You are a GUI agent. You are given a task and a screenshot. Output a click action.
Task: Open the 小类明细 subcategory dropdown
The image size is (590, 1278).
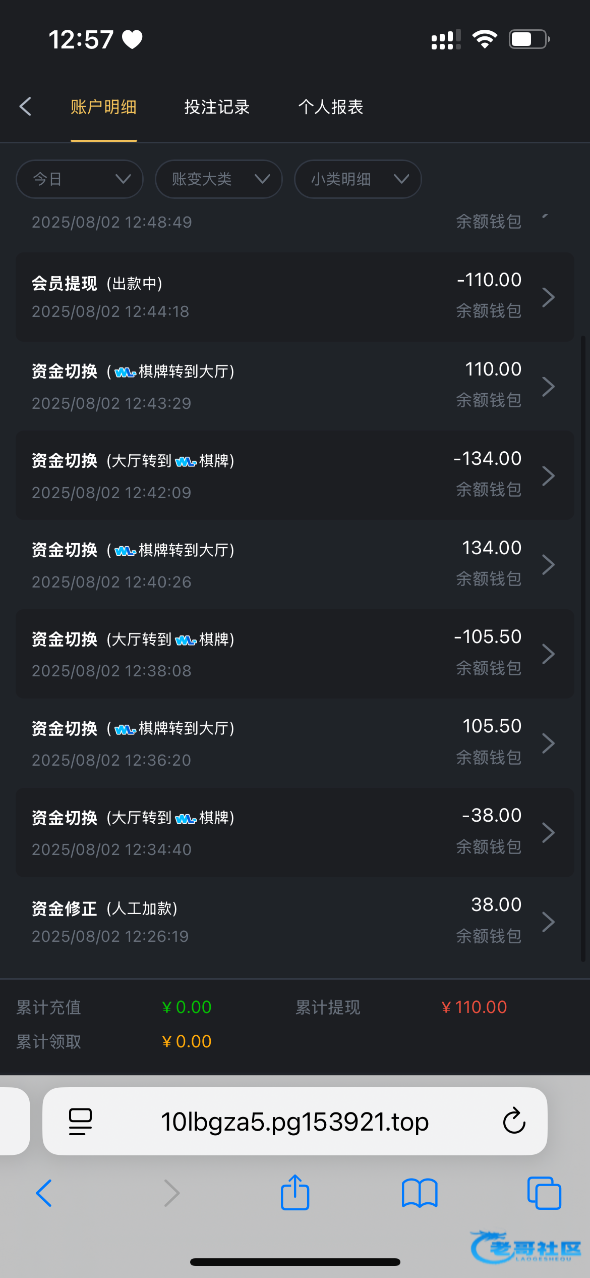coord(358,179)
